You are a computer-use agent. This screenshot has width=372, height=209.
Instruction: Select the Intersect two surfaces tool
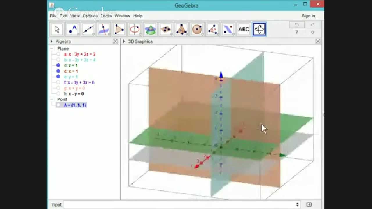click(x=150, y=29)
